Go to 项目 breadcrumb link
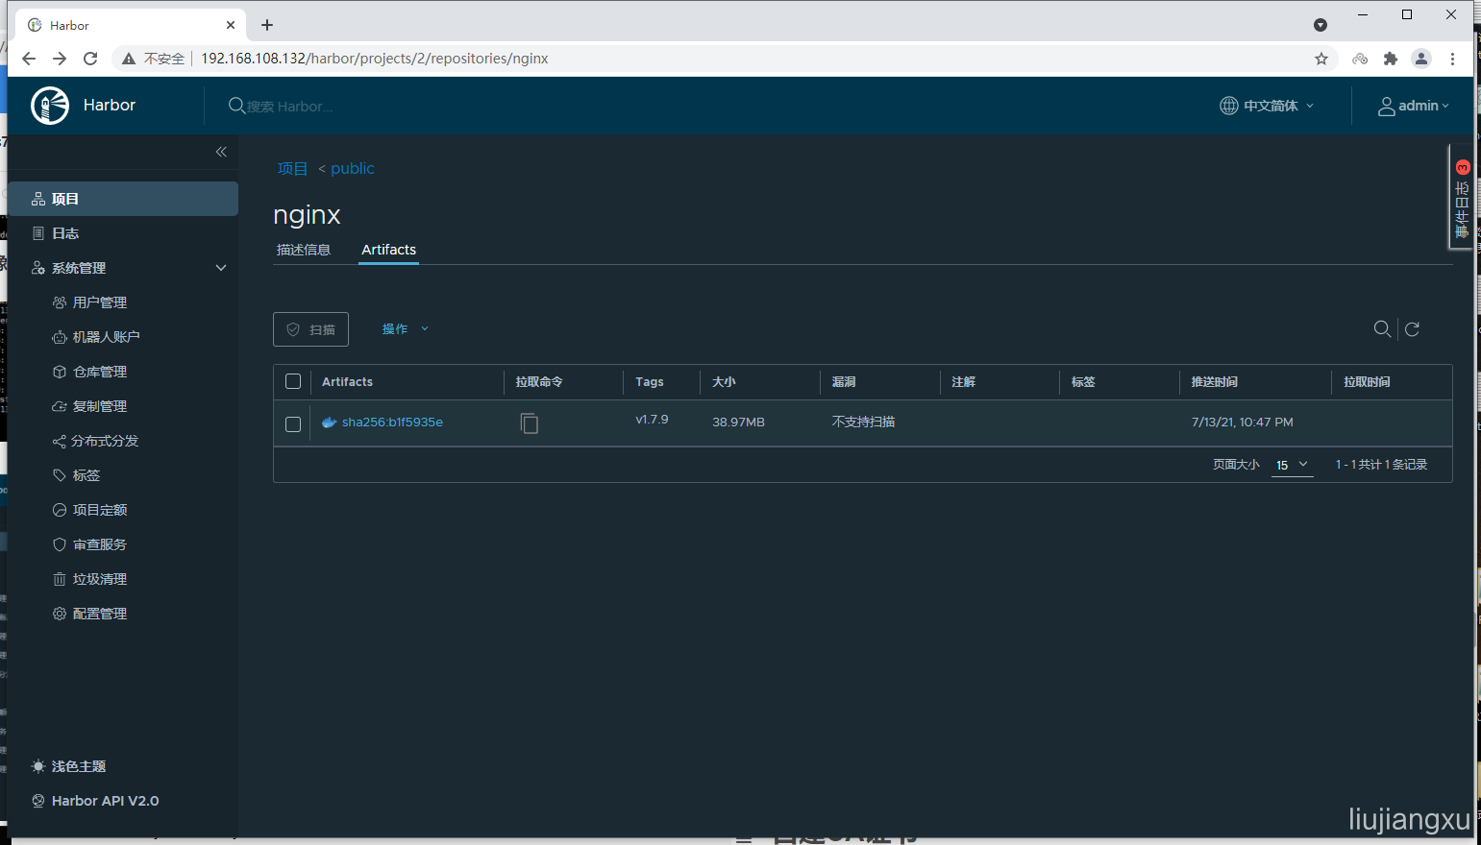The image size is (1481, 845). [292, 168]
